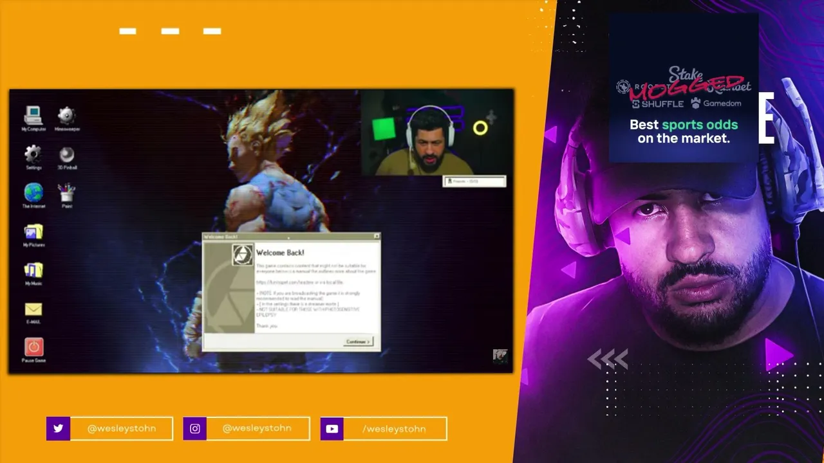This screenshot has width=824, height=463.
Task: Click the YouTube play icon
Action: coord(332,429)
